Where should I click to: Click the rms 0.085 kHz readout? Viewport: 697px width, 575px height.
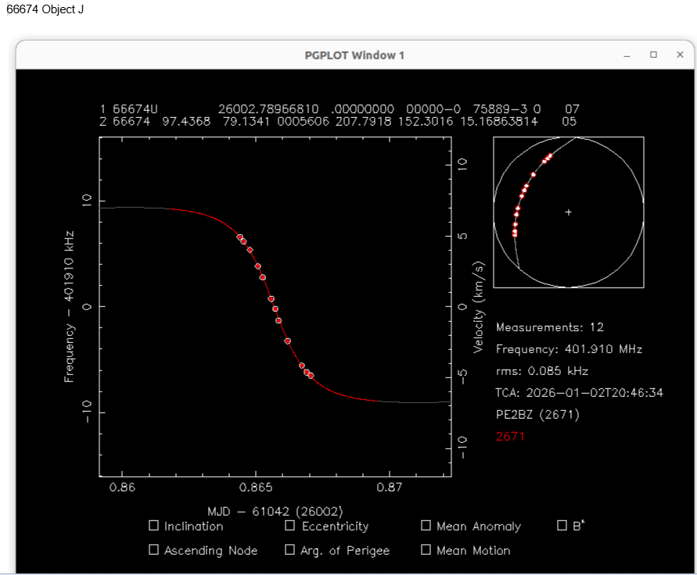pyautogui.click(x=541, y=371)
